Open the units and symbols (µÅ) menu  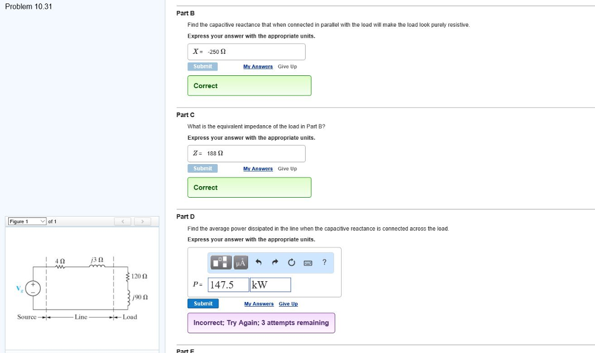click(241, 263)
